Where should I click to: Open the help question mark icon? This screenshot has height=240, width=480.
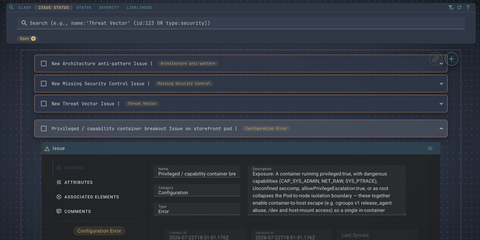click(x=468, y=7)
